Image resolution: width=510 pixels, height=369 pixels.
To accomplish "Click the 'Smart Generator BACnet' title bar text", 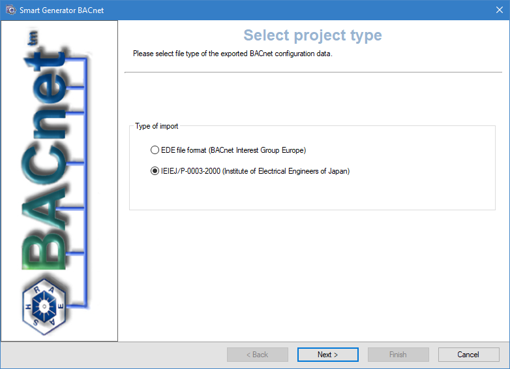I will click(x=61, y=10).
